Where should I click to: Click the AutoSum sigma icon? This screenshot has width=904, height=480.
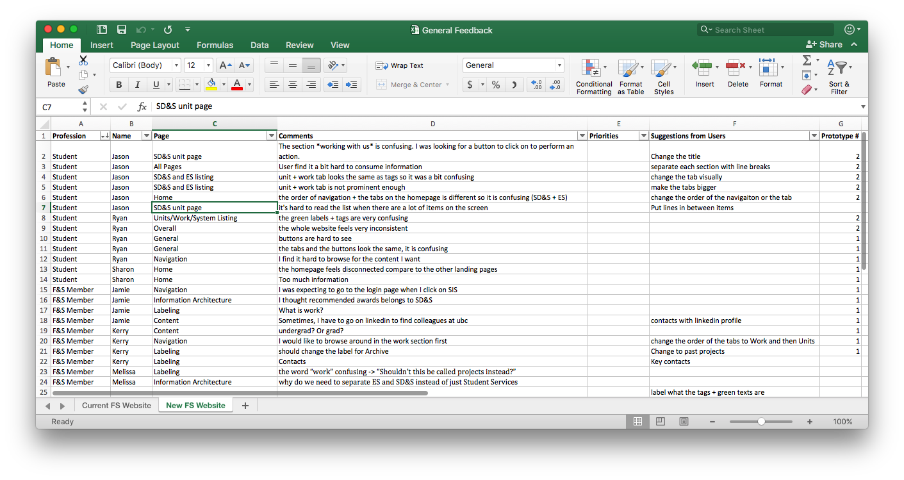tap(807, 60)
